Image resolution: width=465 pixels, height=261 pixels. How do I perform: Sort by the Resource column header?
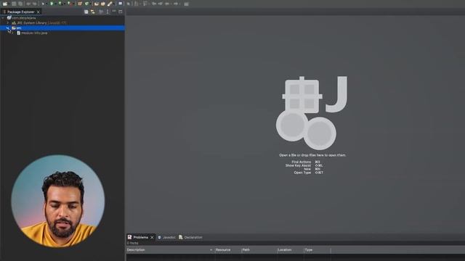point(227,250)
